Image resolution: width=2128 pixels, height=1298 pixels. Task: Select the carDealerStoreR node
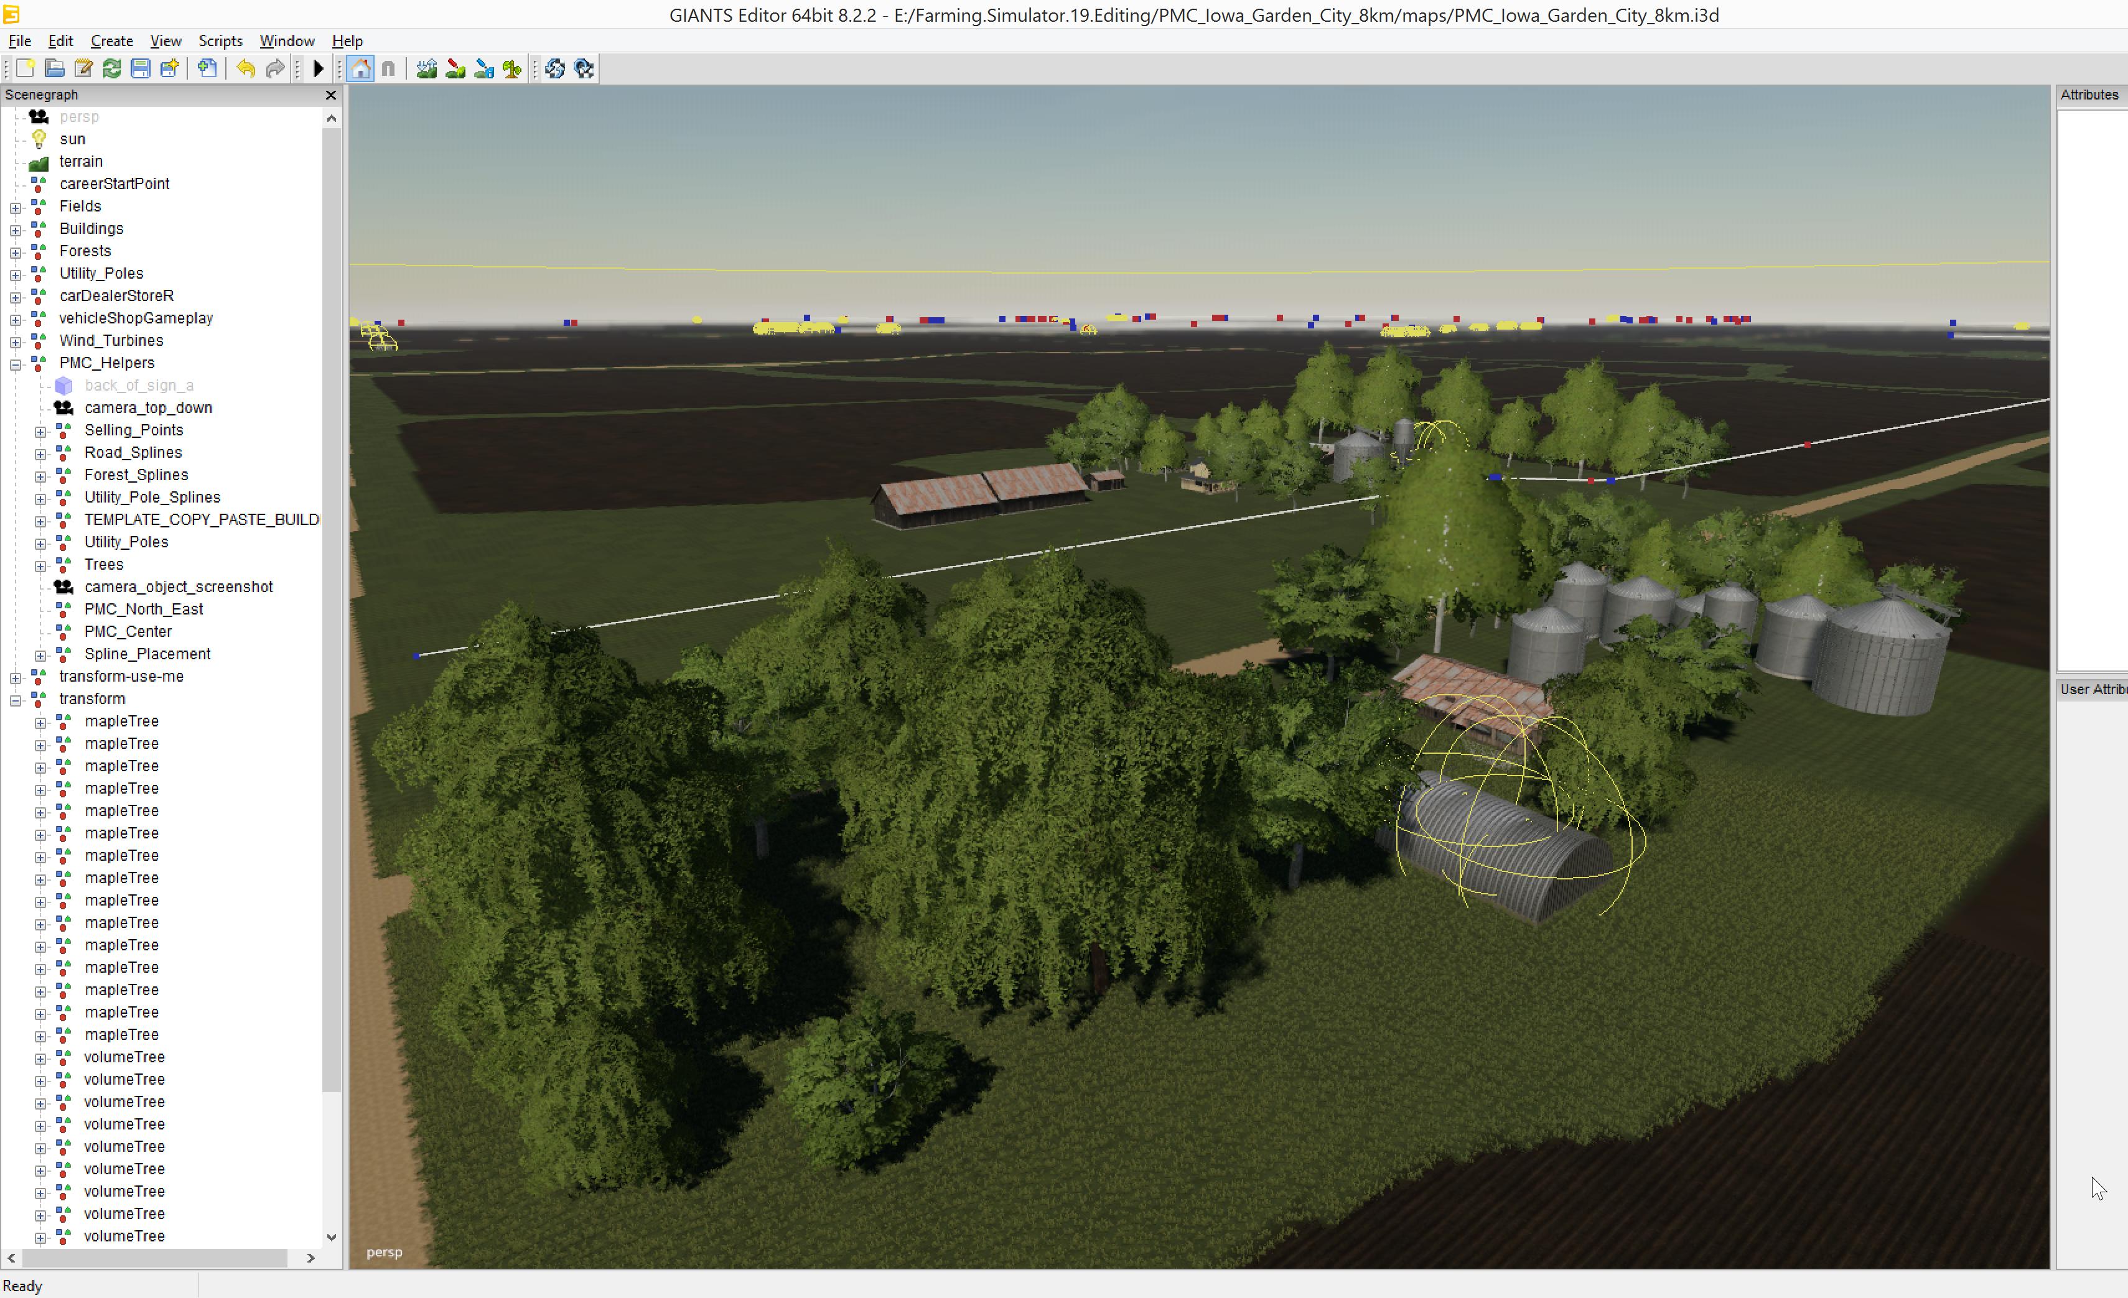[x=116, y=296]
